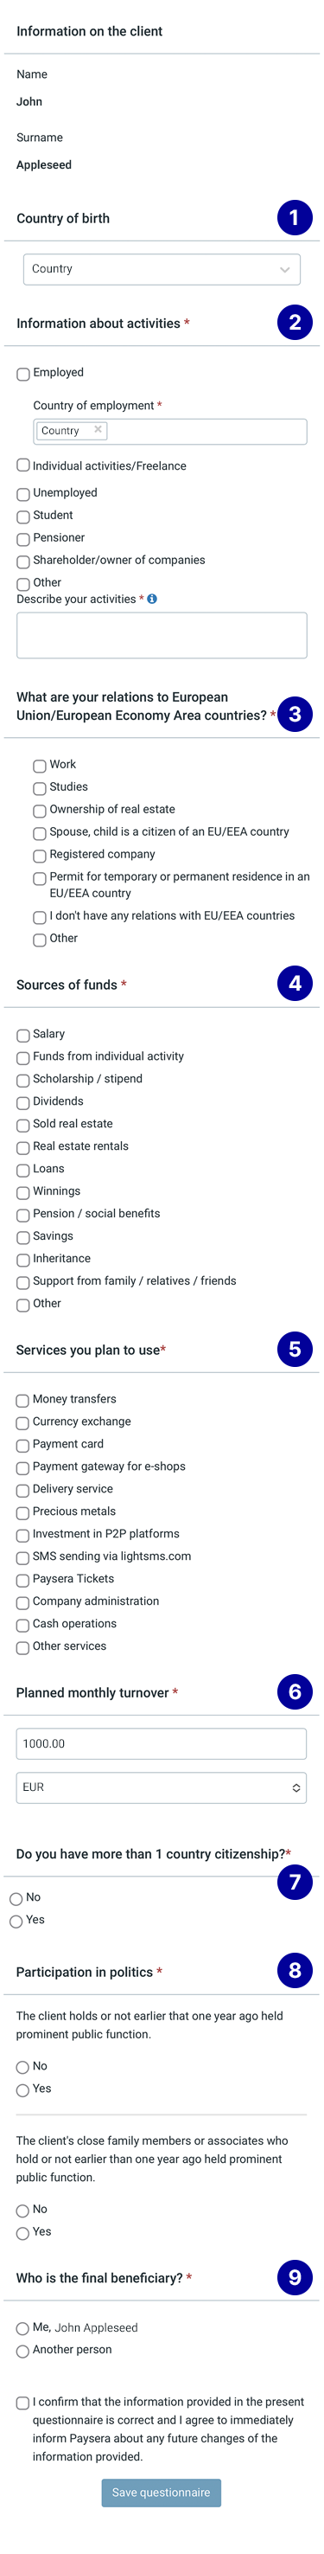Click the number 8 badge at politics section
The width and height of the screenshot is (324, 2554).
click(x=295, y=1970)
